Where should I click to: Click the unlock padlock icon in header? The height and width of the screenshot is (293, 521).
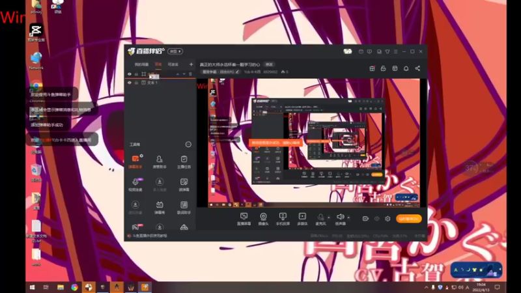pyautogui.click(x=383, y=68)
